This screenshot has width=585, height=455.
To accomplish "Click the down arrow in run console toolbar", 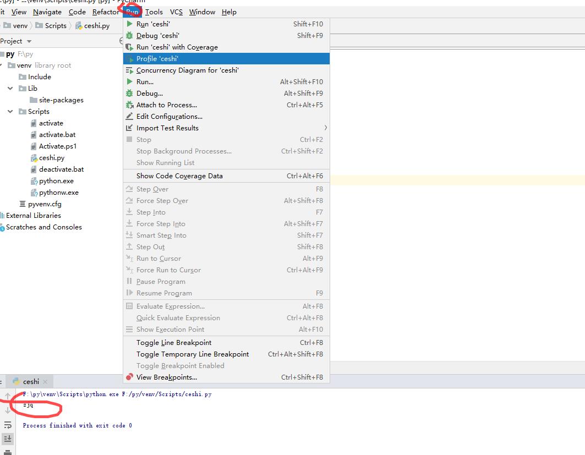I will (8, 410).
